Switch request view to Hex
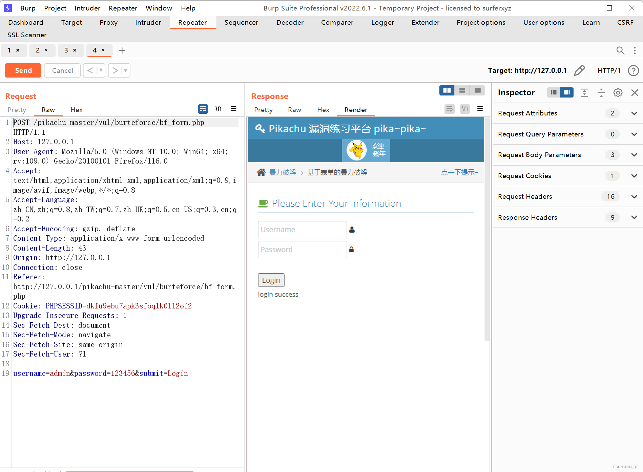This screenshot has height=472, width=643. coord(77,110)
